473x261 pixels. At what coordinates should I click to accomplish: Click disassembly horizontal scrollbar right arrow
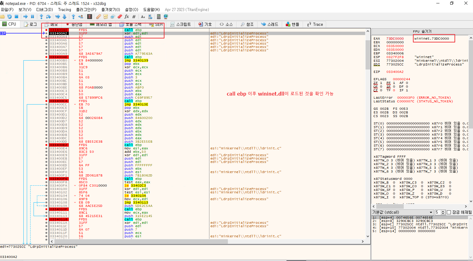(362, 241)
